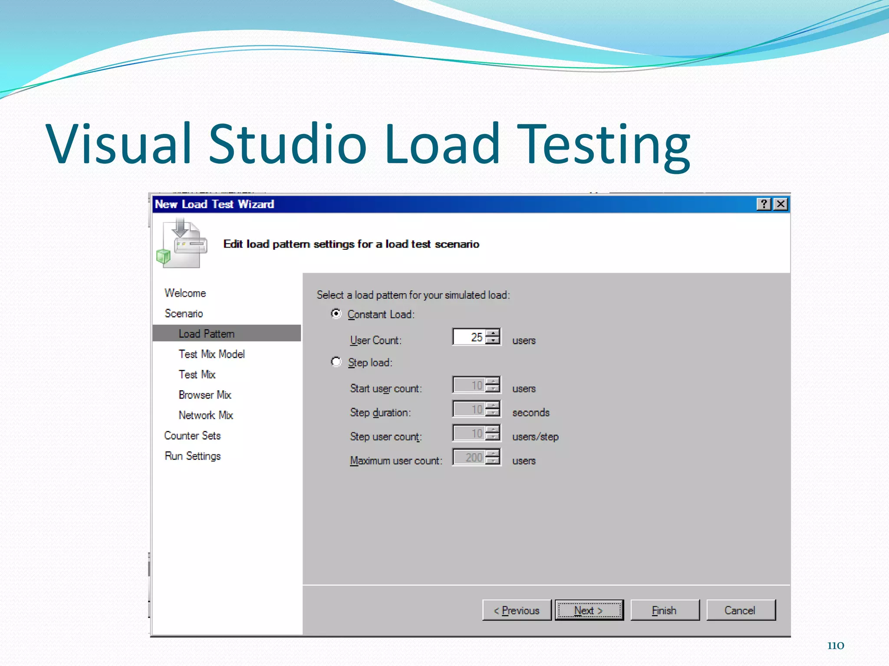This screenshot has height=666, width=889.
Task: Click the Step user count field
Action: coord(469,433)
